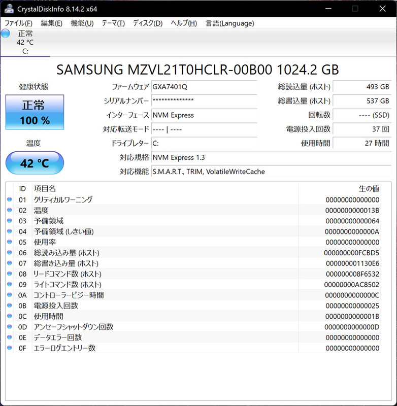Open the 編集(E) menu

(x=52, y=23)
